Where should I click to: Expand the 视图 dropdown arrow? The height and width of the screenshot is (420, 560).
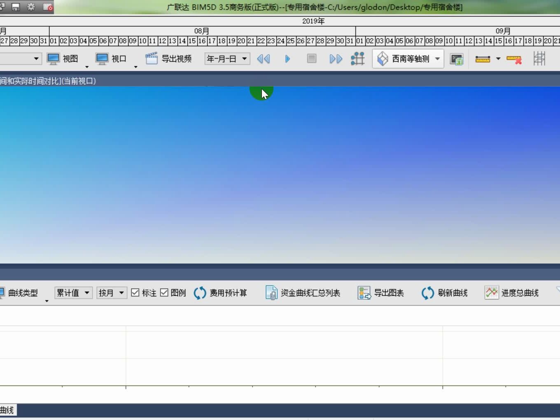(x=87, y=67)
